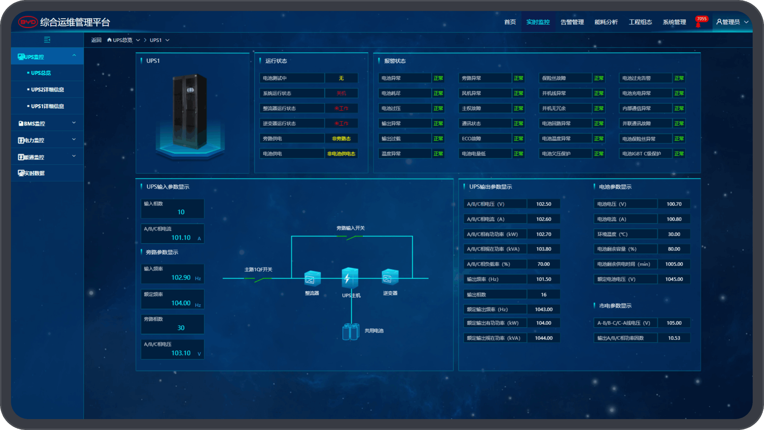Click the 共用电池 battery icon in diagram
The image size is (764, 430).
351,332
